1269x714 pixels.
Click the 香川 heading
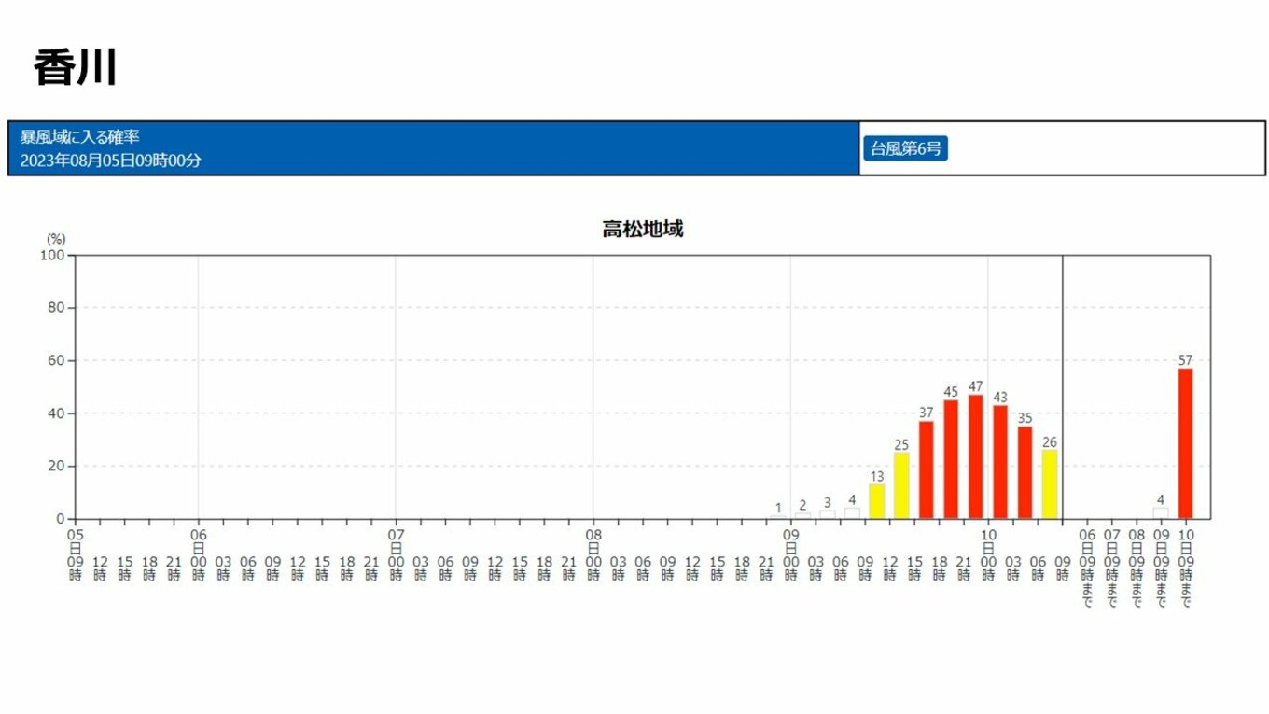75,68
